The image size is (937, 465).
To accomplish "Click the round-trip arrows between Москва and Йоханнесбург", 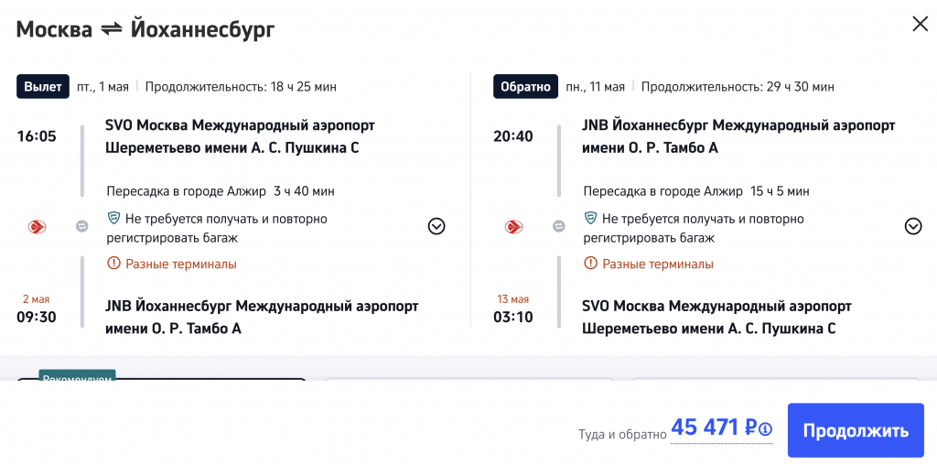I will click(112, 29).
